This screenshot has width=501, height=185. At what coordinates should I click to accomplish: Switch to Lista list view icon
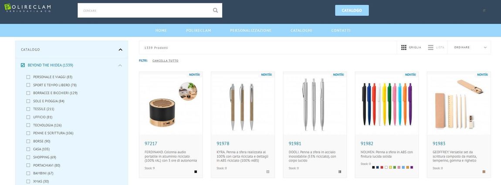click(431, 47)
